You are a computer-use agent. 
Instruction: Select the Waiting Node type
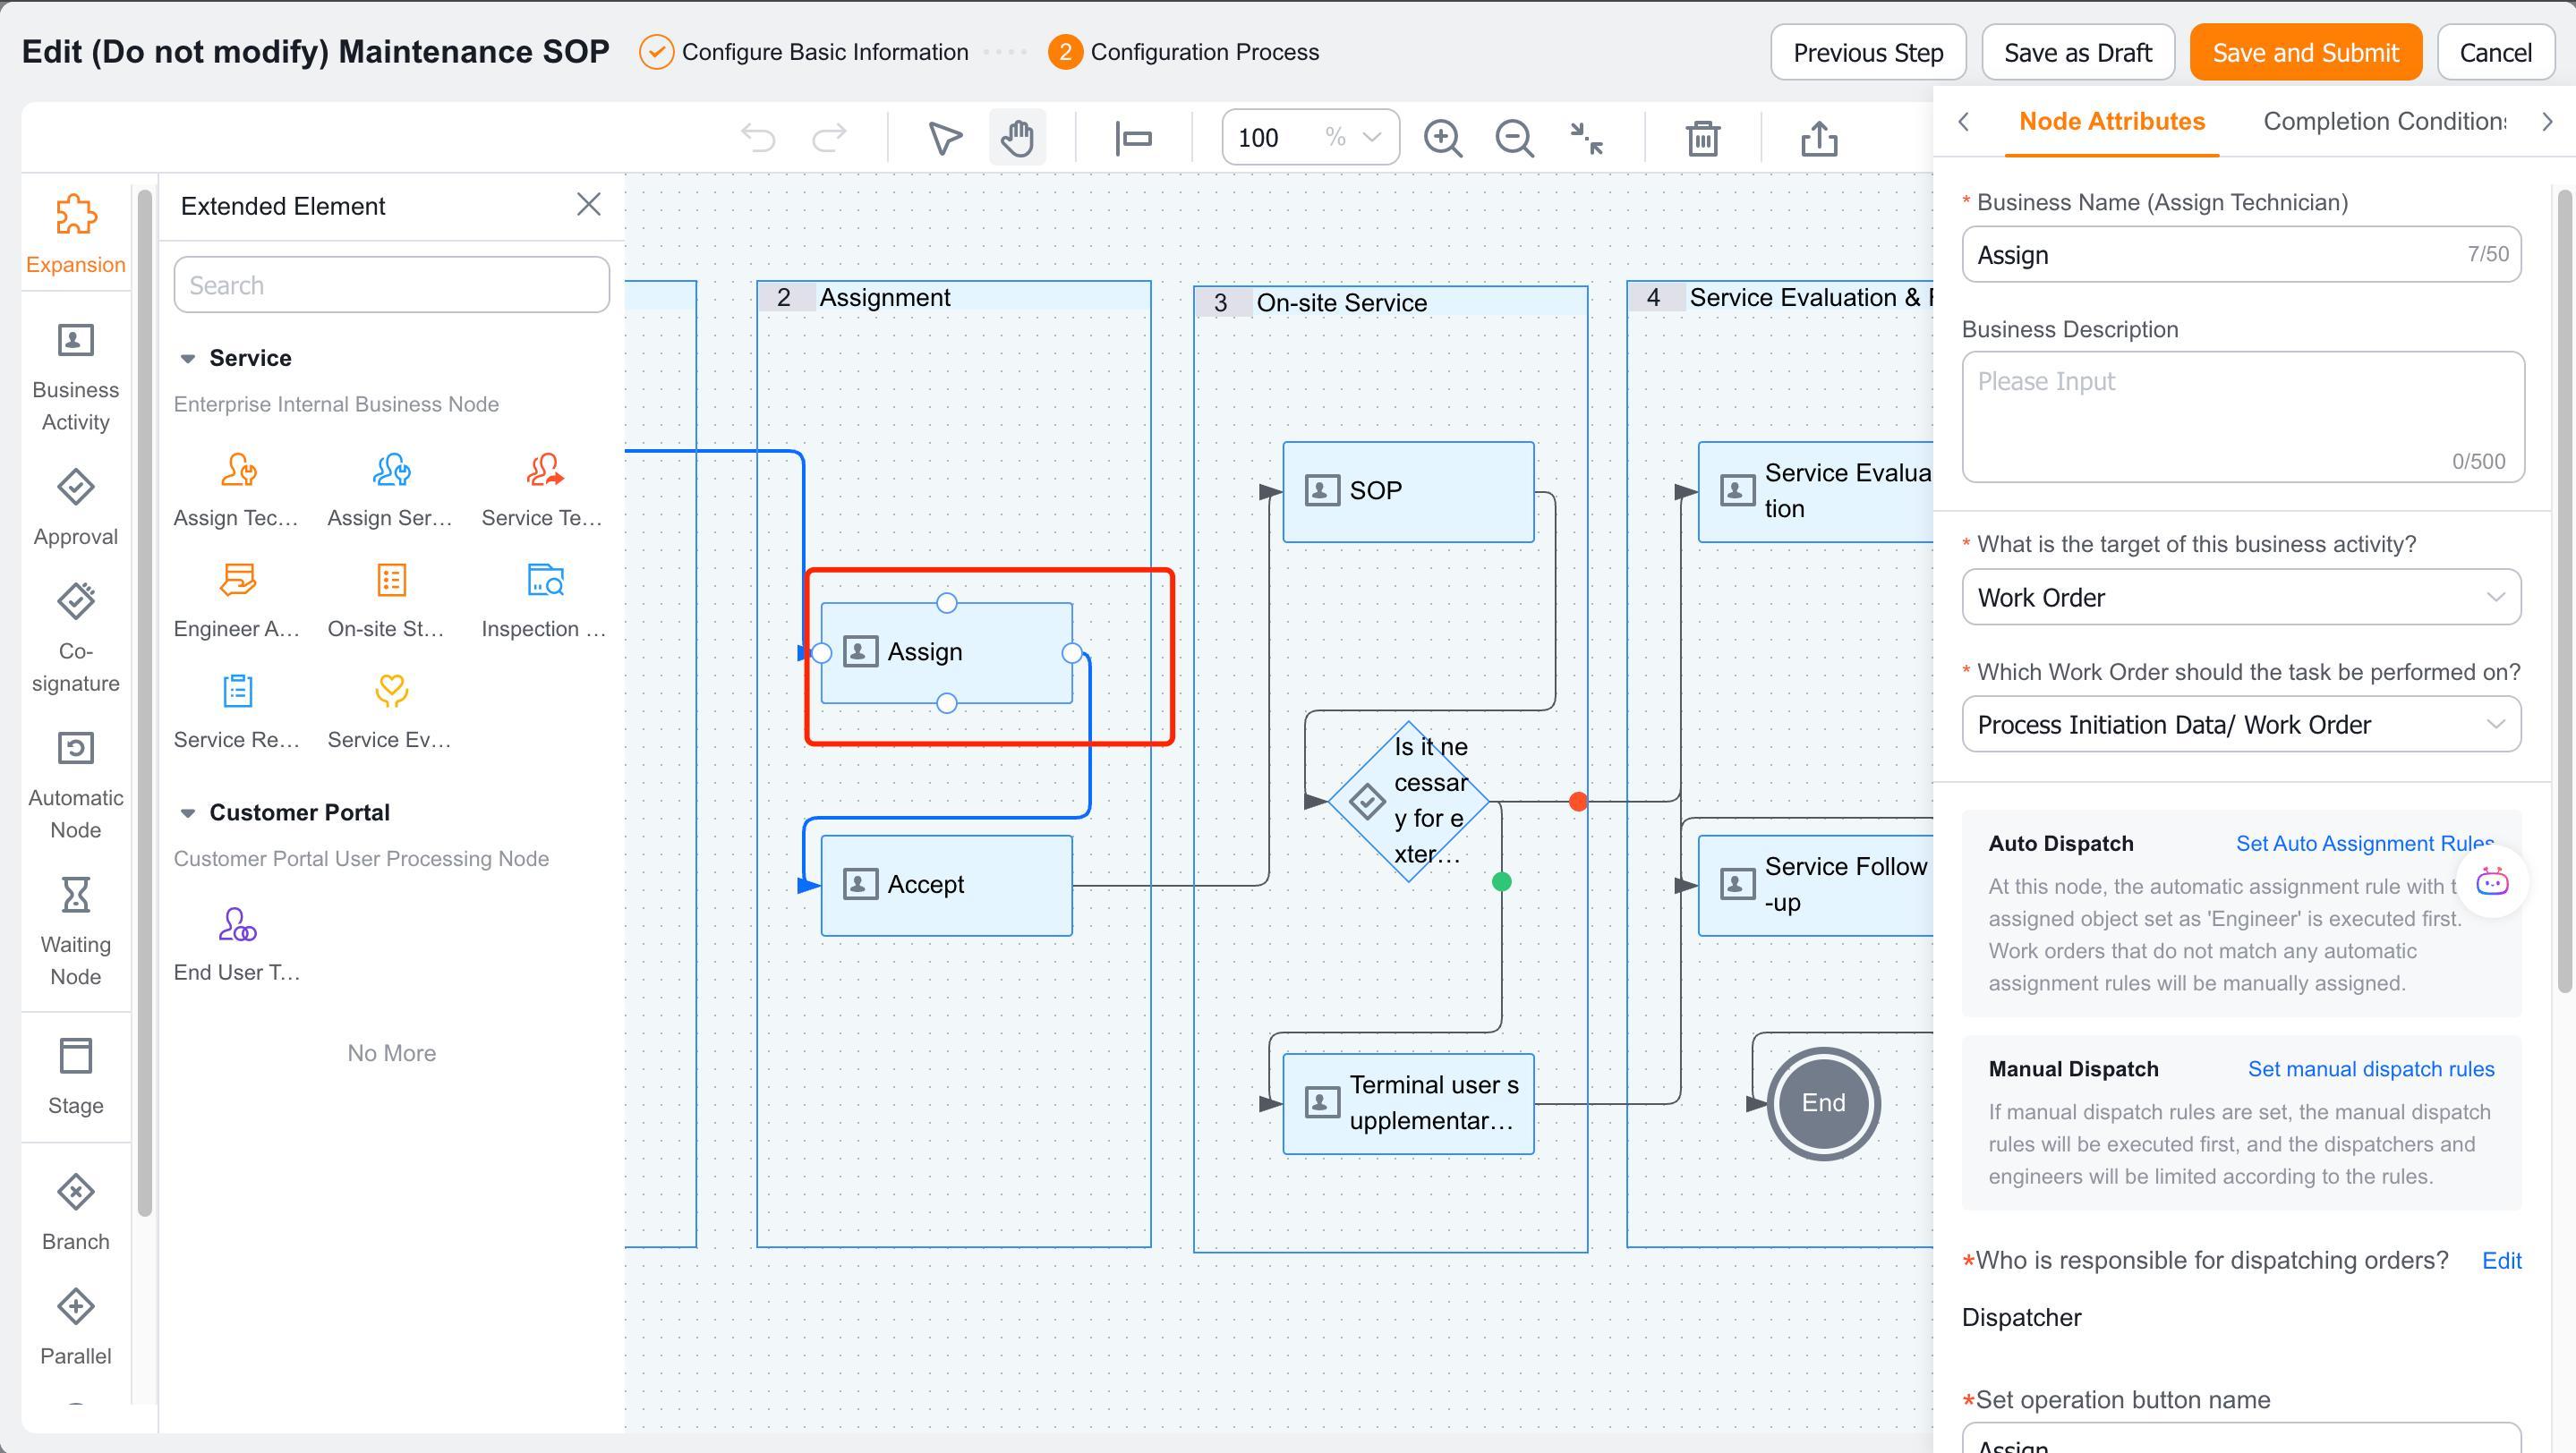click(76, 931)
